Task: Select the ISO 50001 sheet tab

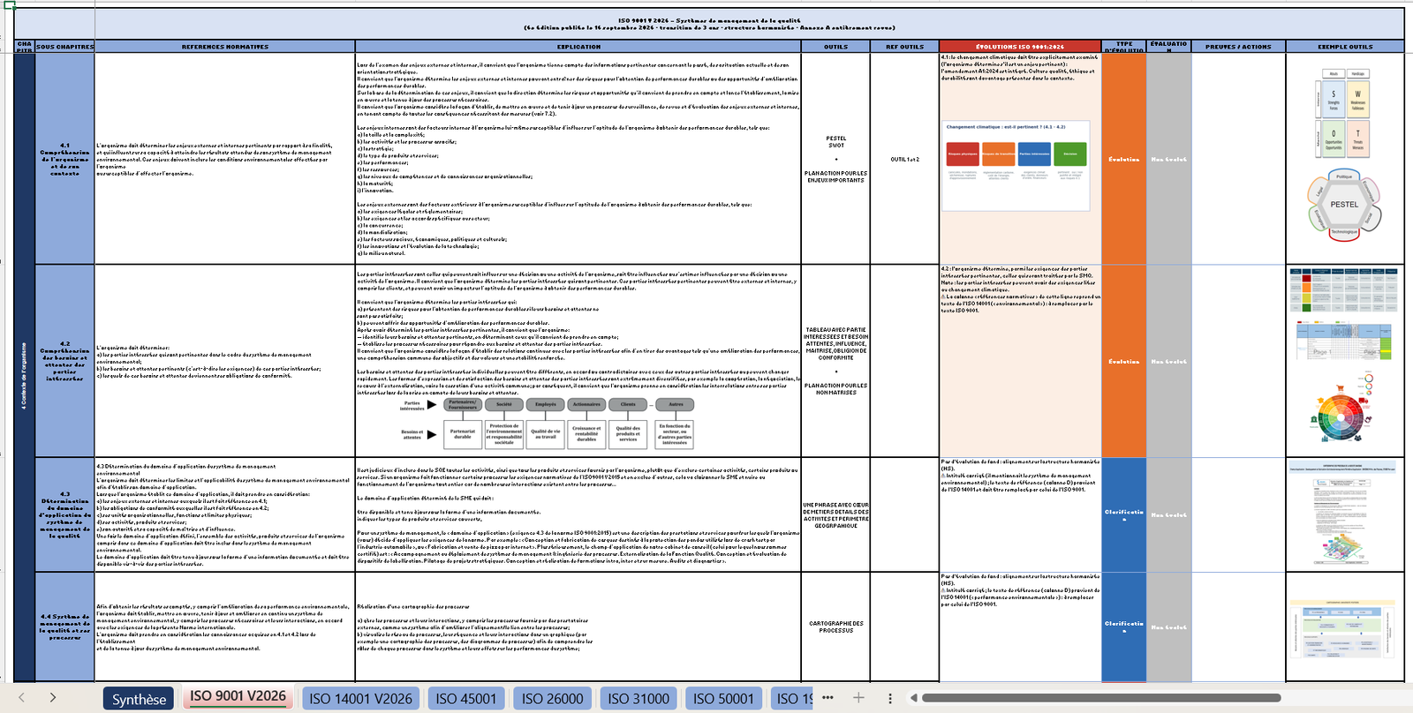Action: coord(723,699)
